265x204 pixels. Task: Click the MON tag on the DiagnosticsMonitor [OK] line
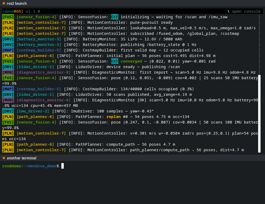point(8,100)
